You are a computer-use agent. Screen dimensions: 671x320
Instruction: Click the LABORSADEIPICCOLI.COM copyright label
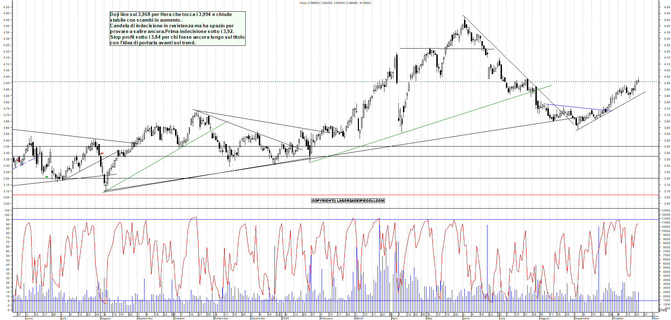point(348,201)
